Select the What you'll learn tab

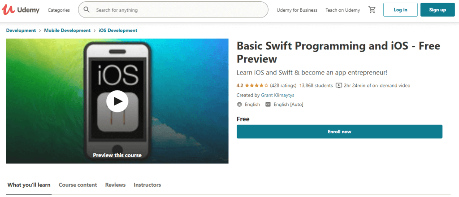29,185
